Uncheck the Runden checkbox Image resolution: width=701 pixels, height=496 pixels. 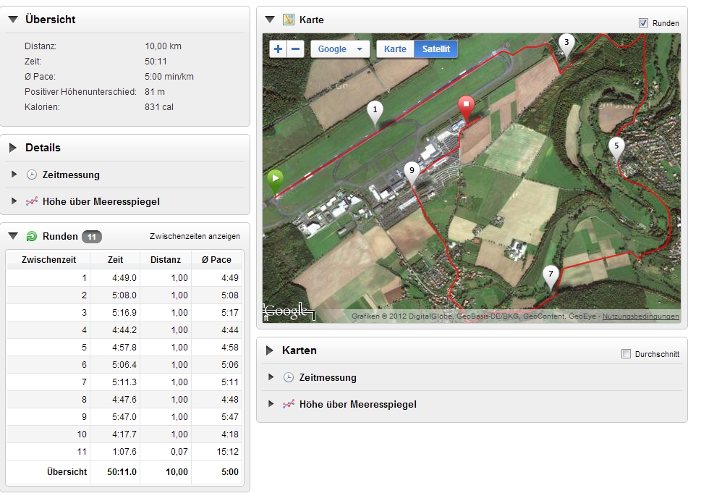click(x=643, y=23)
